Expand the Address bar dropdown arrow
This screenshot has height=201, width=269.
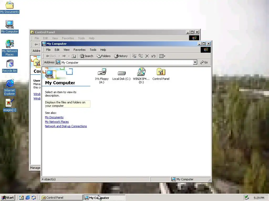pyautogui.click(x=195, y=62)
